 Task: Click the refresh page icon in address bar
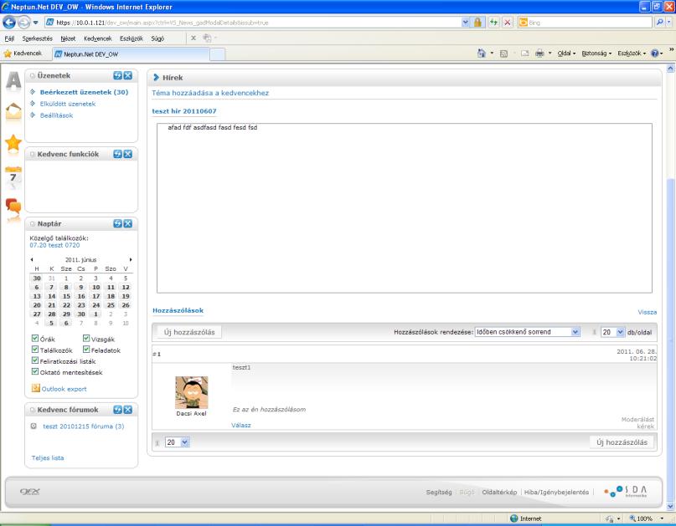tap(493, 23)
